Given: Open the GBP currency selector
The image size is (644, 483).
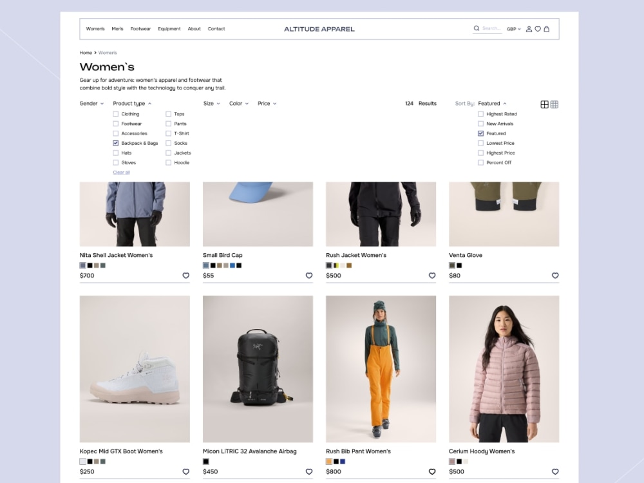Looking at the screenshot, I should [513, 29].
